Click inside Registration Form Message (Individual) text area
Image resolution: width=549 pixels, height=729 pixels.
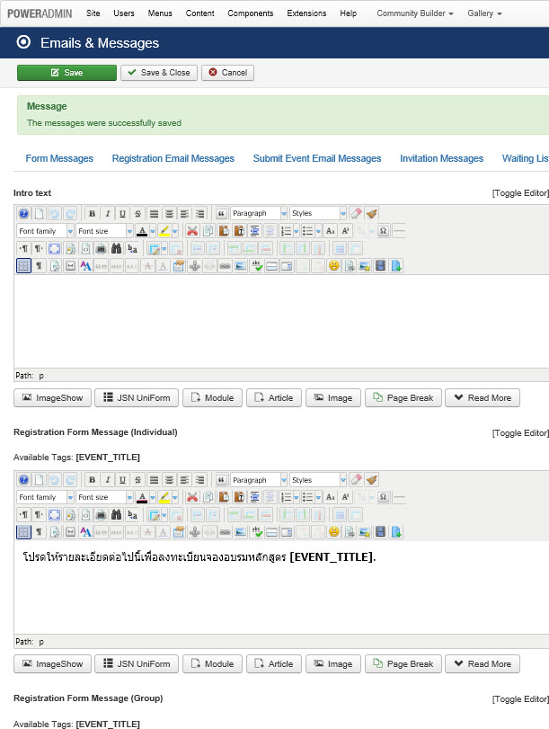click(270, 593)
